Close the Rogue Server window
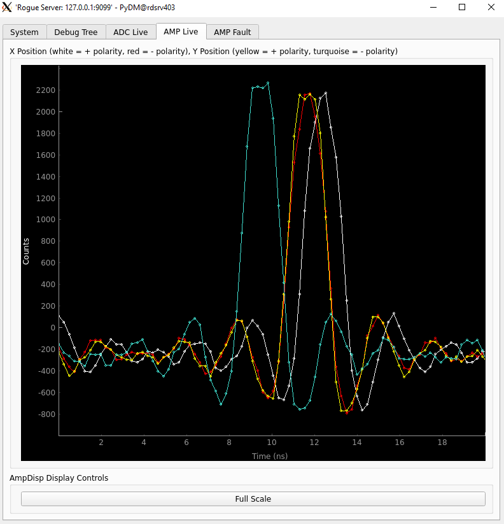Screen dimensions: 504x524 [x=491, y=8]
